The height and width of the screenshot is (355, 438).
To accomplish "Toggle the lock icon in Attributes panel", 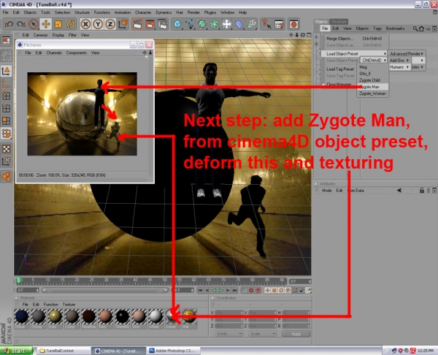I will tap(422, 191).
